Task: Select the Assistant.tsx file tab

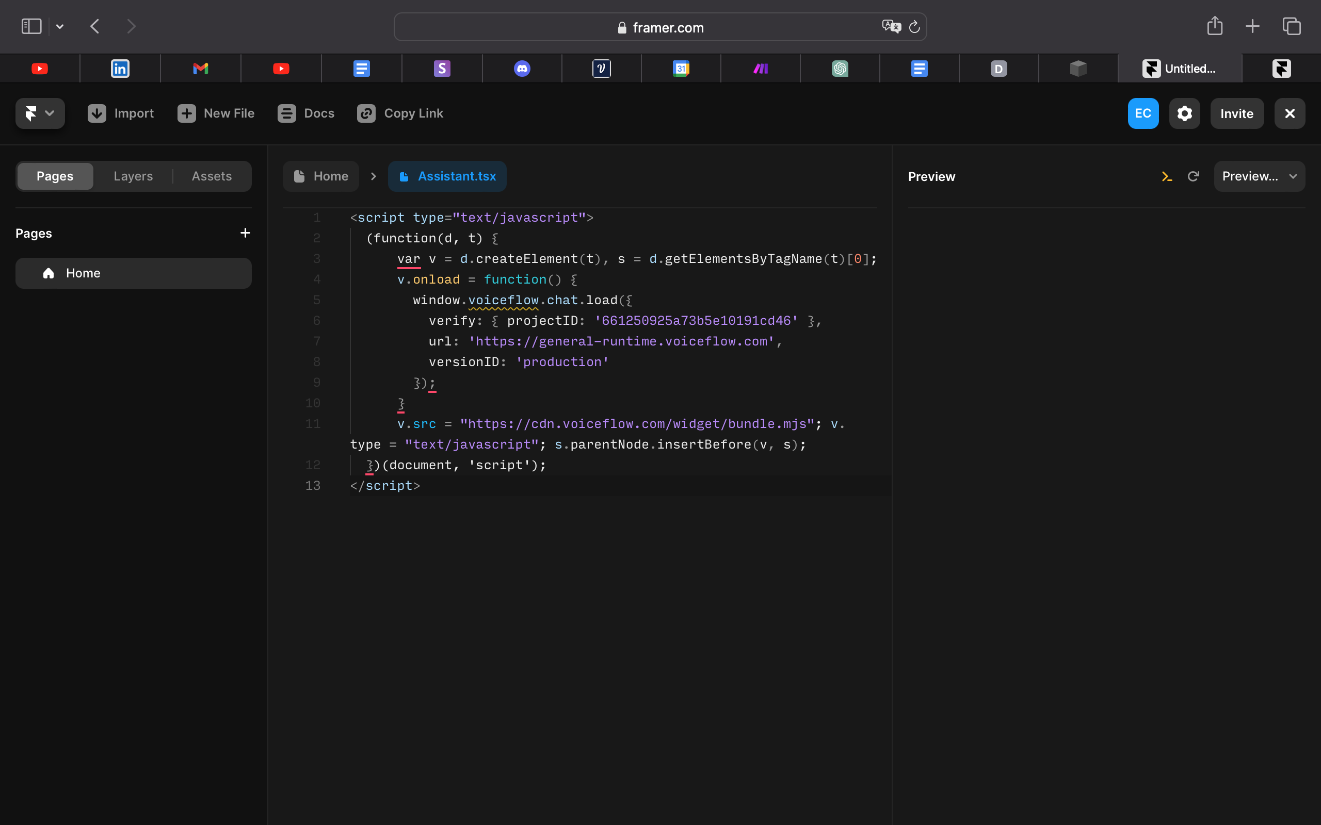Action: tap(447, 176)
